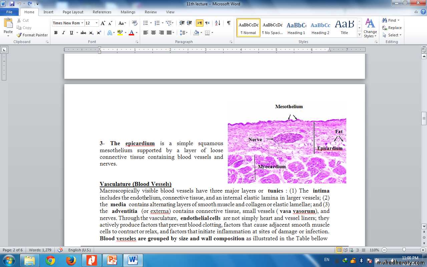Switch to the Page Layout tab
Screen dimensions: 427x267
click(73, 12)
